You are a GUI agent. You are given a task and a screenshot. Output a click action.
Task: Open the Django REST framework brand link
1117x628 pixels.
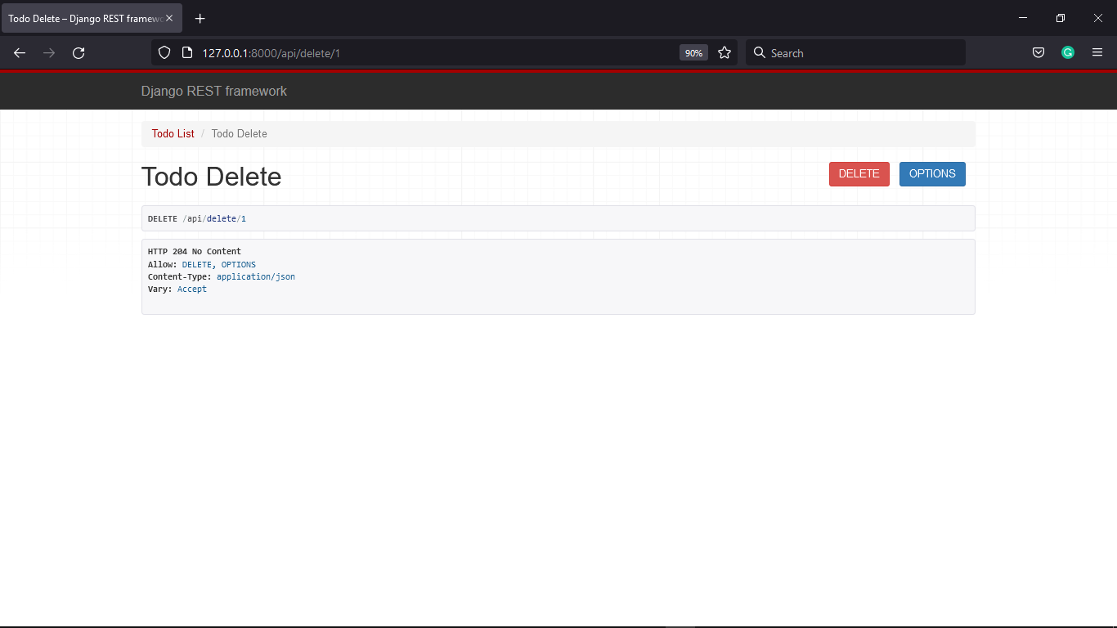tap(214, 92)
